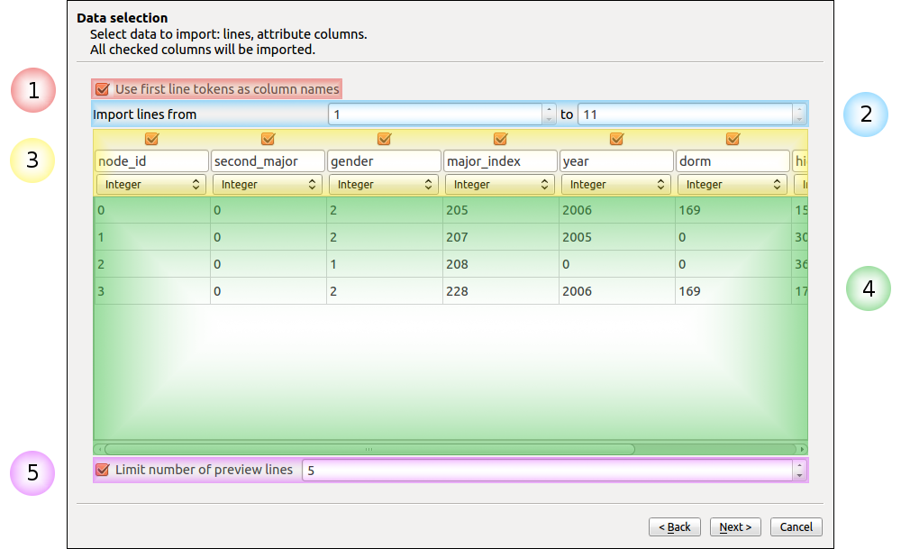Expand the year column Integer type dropdown
This screenshot has width=901, height=549.
[x=616, y=184]
